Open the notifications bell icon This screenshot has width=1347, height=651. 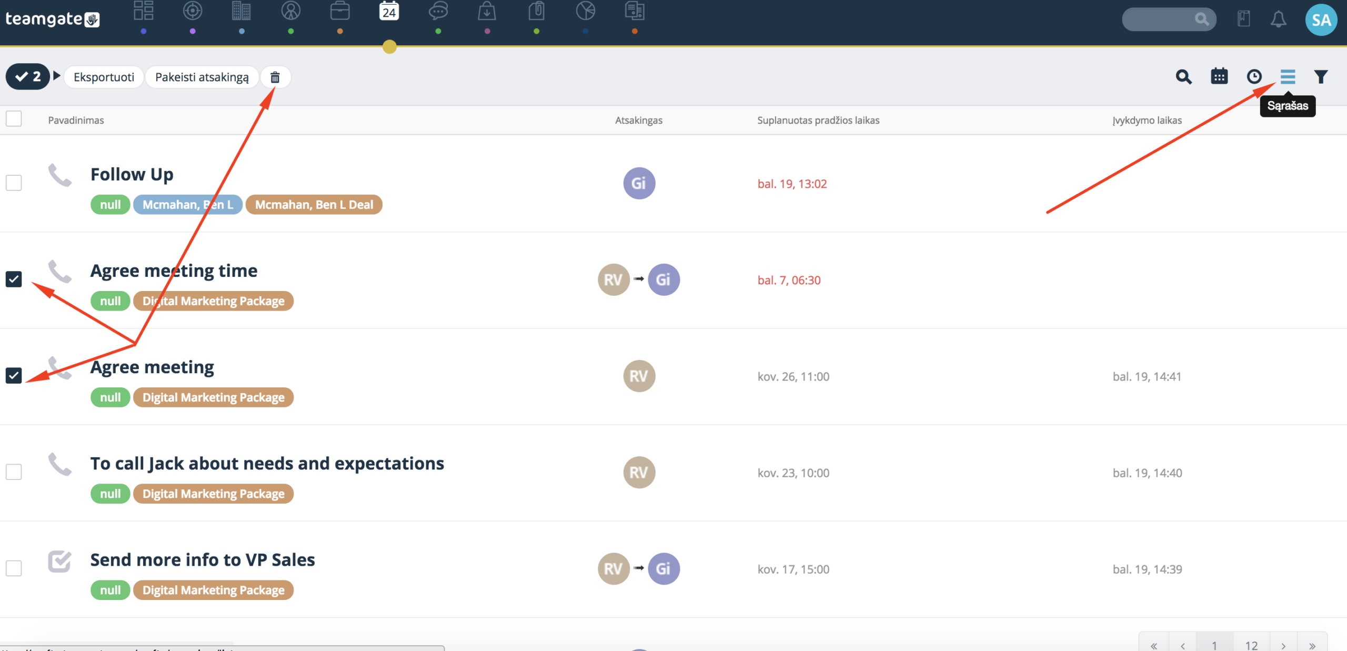point(1279,19)
